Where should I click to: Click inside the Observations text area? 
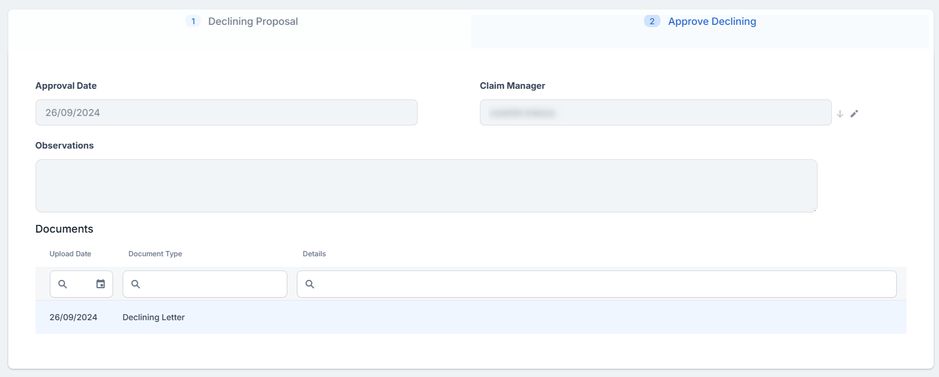pos(426,185)
